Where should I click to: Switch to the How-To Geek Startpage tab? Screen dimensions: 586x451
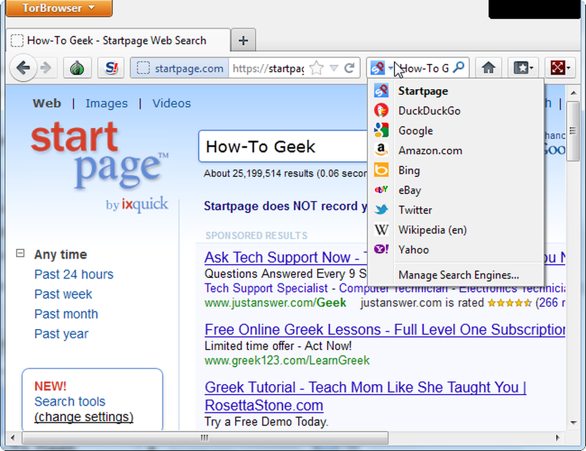pyautogui.click(x=118, y=40)
